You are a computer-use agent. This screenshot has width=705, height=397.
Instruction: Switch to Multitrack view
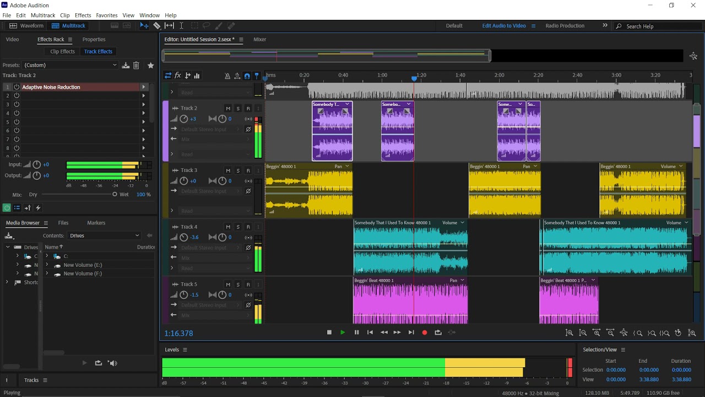pyautogui.click(x=68, y=26)
